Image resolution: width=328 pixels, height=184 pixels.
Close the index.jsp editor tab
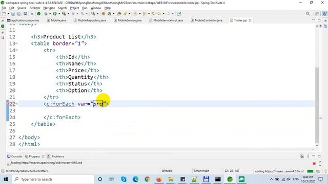pos(250,20)
